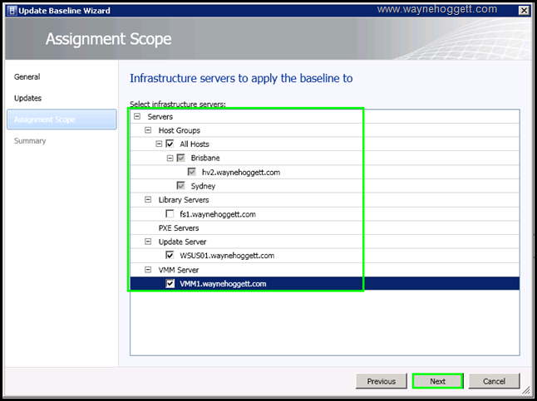Close the Update Baseline Wizard window
537x401 pixels.
tap(523, 10)
